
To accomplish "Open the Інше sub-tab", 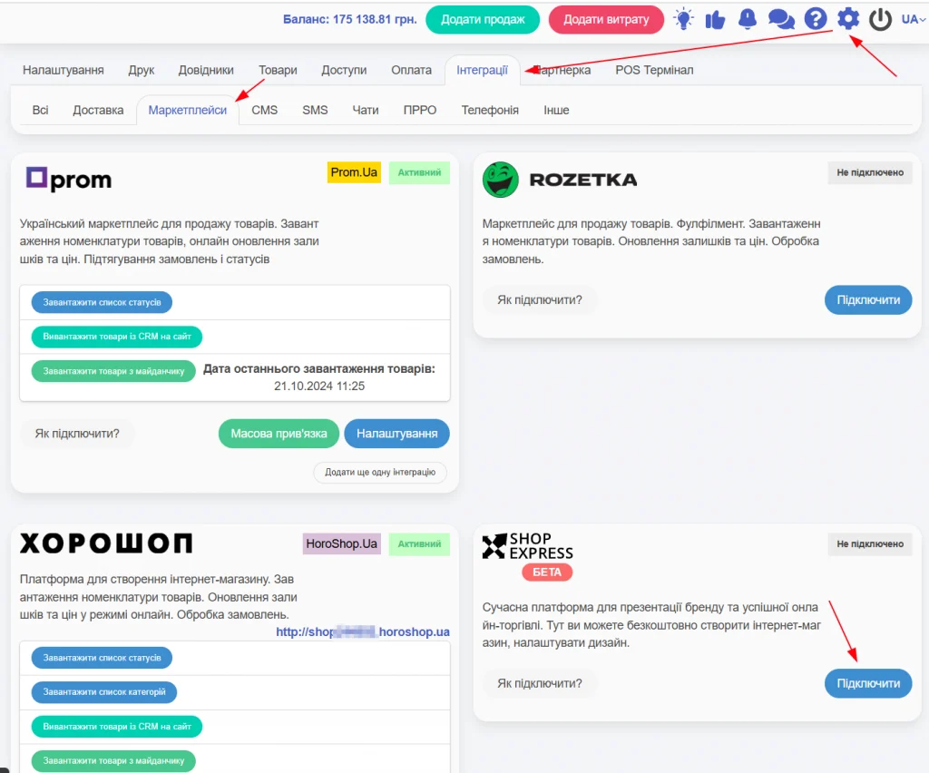I will coord(556,110).
